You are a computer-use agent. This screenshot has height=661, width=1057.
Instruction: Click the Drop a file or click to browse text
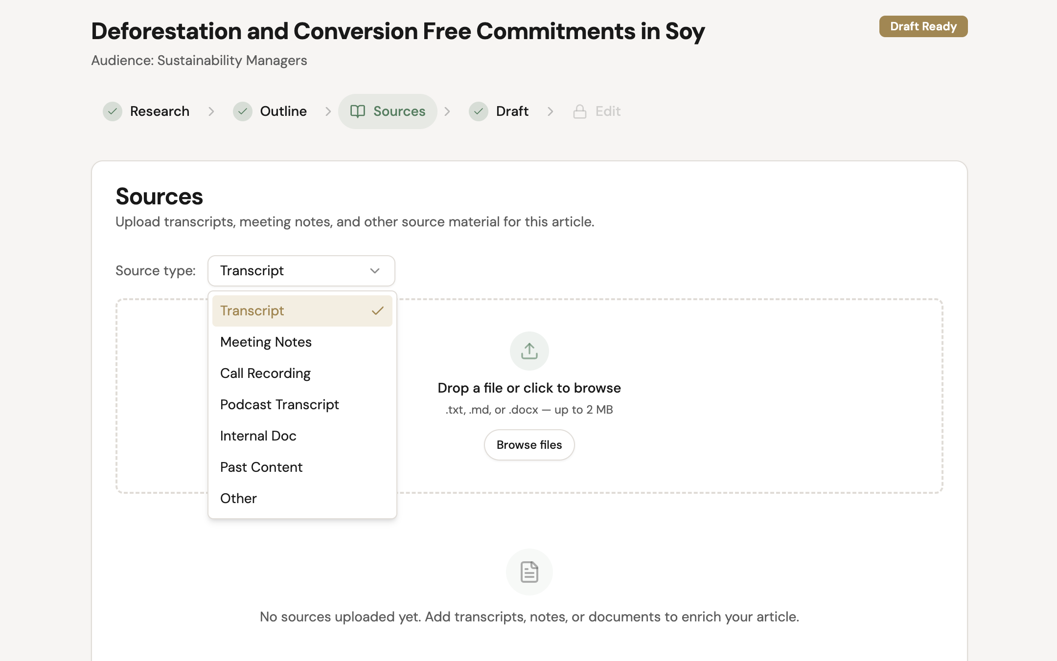[529, 388]
